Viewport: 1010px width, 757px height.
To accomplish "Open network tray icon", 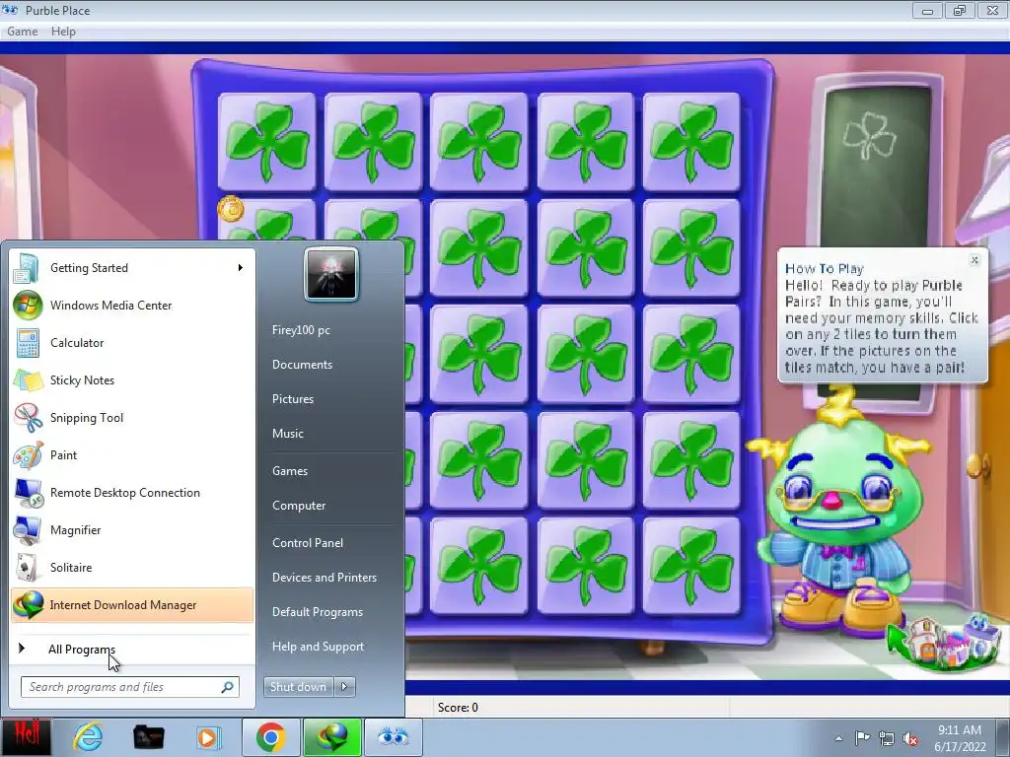I will click(887, 738).
